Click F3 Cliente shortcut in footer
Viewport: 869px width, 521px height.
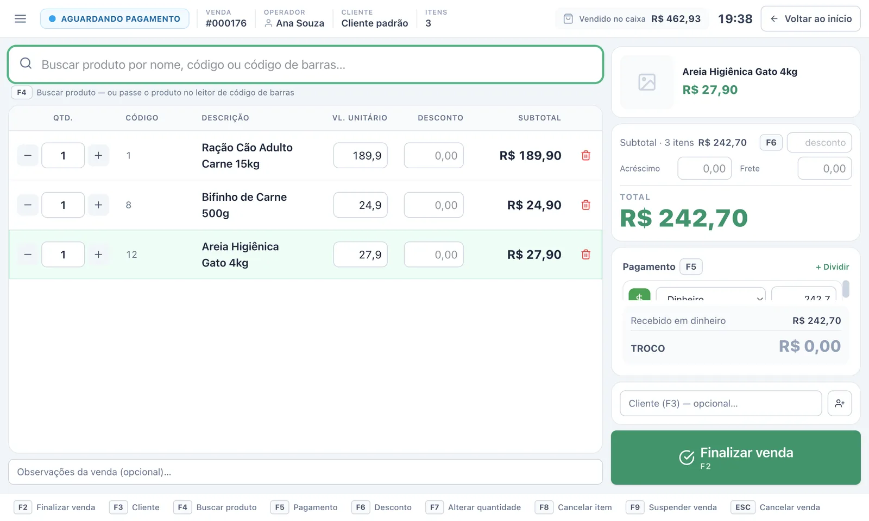134,507
